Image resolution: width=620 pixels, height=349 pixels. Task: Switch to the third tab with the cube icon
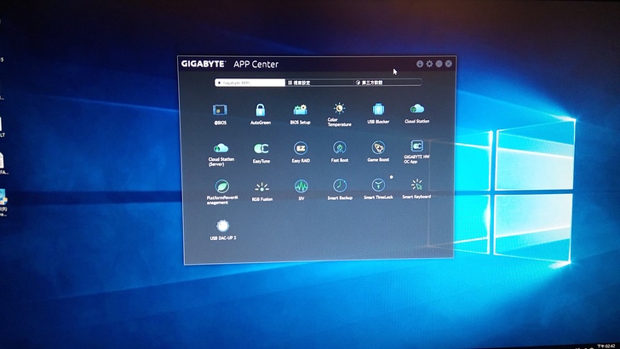387,83
